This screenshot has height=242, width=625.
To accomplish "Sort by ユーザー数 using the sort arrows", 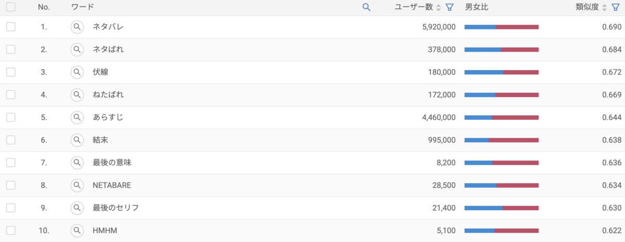I will pyautogui.click(x=439, y=7).
